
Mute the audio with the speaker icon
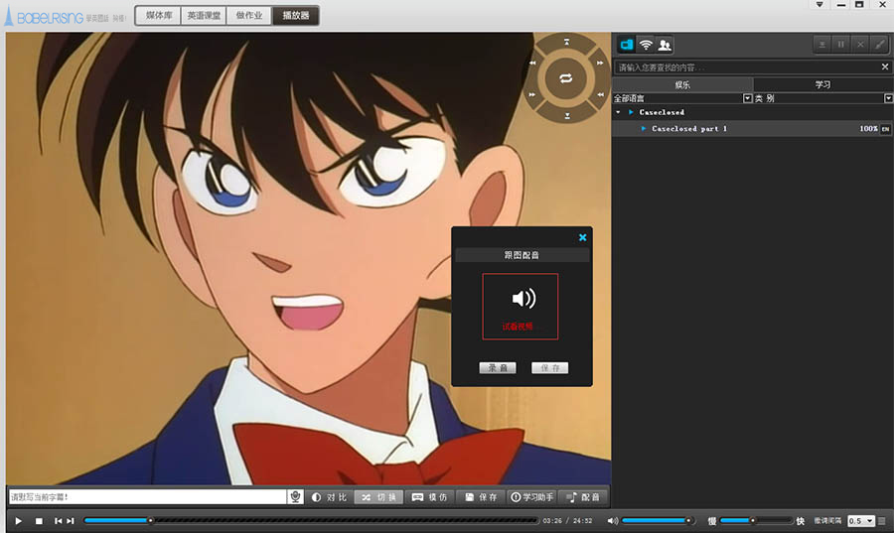click(612, 520)
